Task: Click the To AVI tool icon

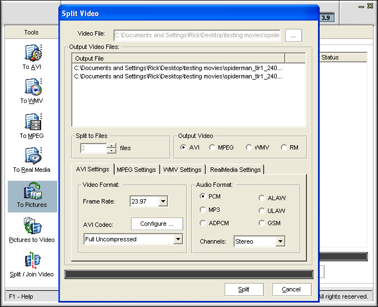Action: [x=32, y=53]
